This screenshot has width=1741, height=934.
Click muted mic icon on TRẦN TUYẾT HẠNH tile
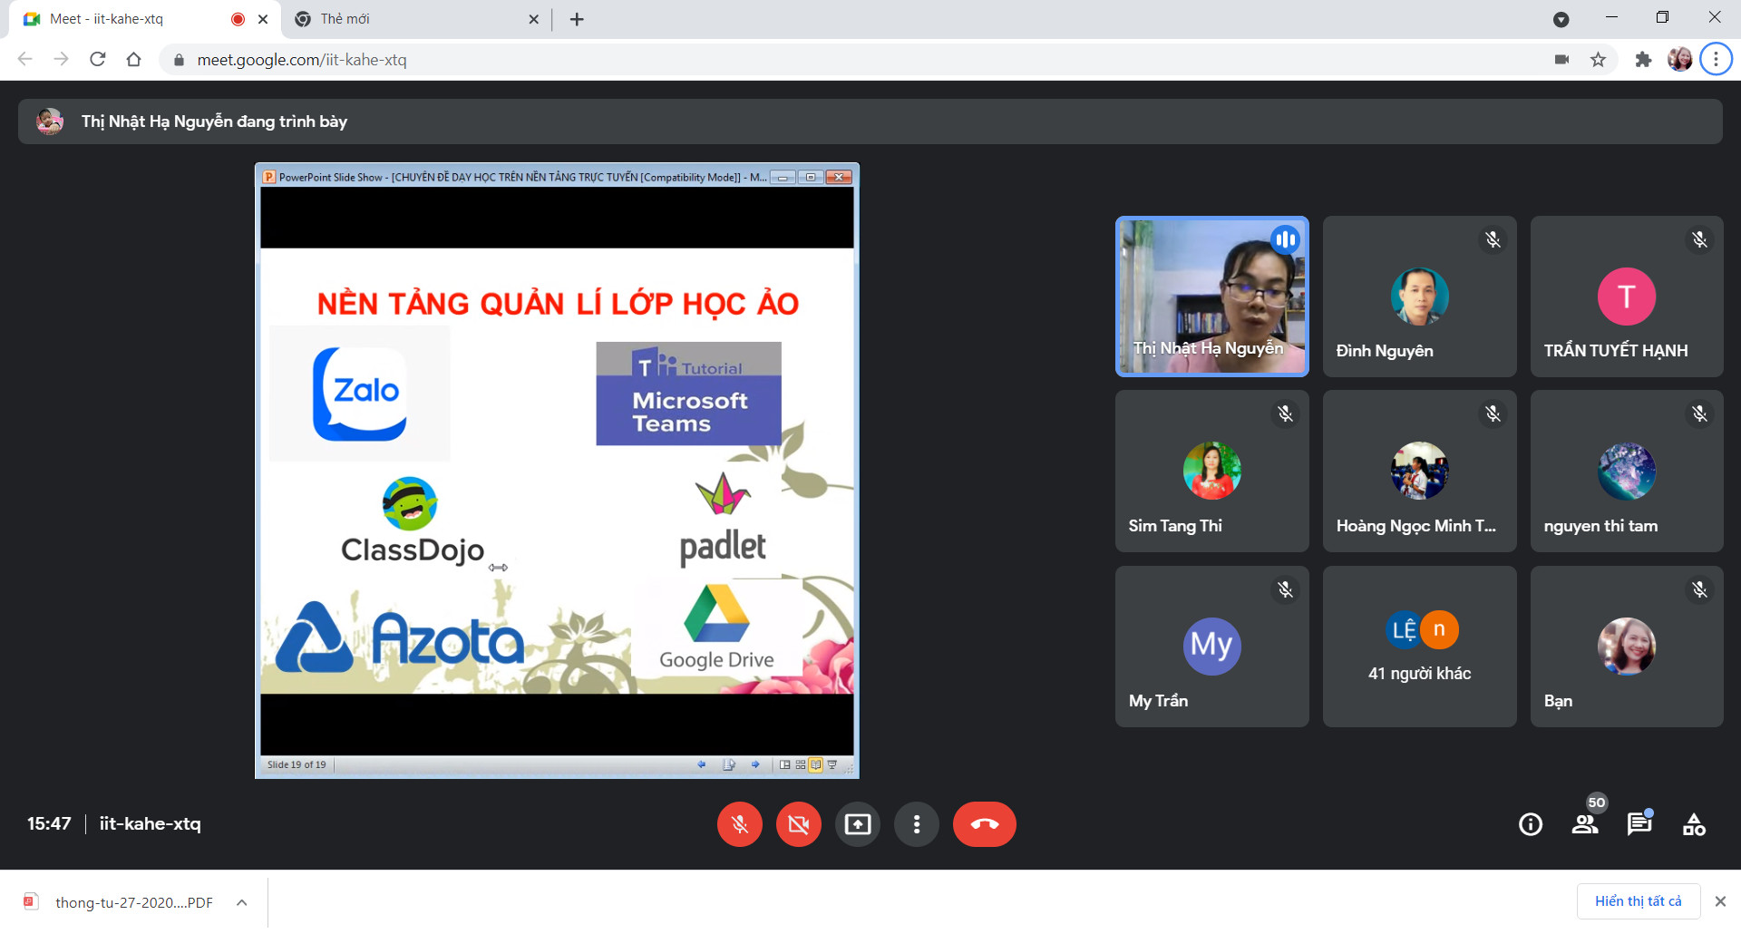[1699, 240]
